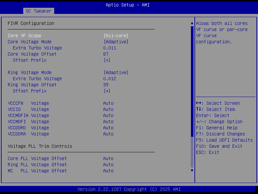Edit Core Voltage Offset value 87
The image size is (258, 194).
(106, 54)
